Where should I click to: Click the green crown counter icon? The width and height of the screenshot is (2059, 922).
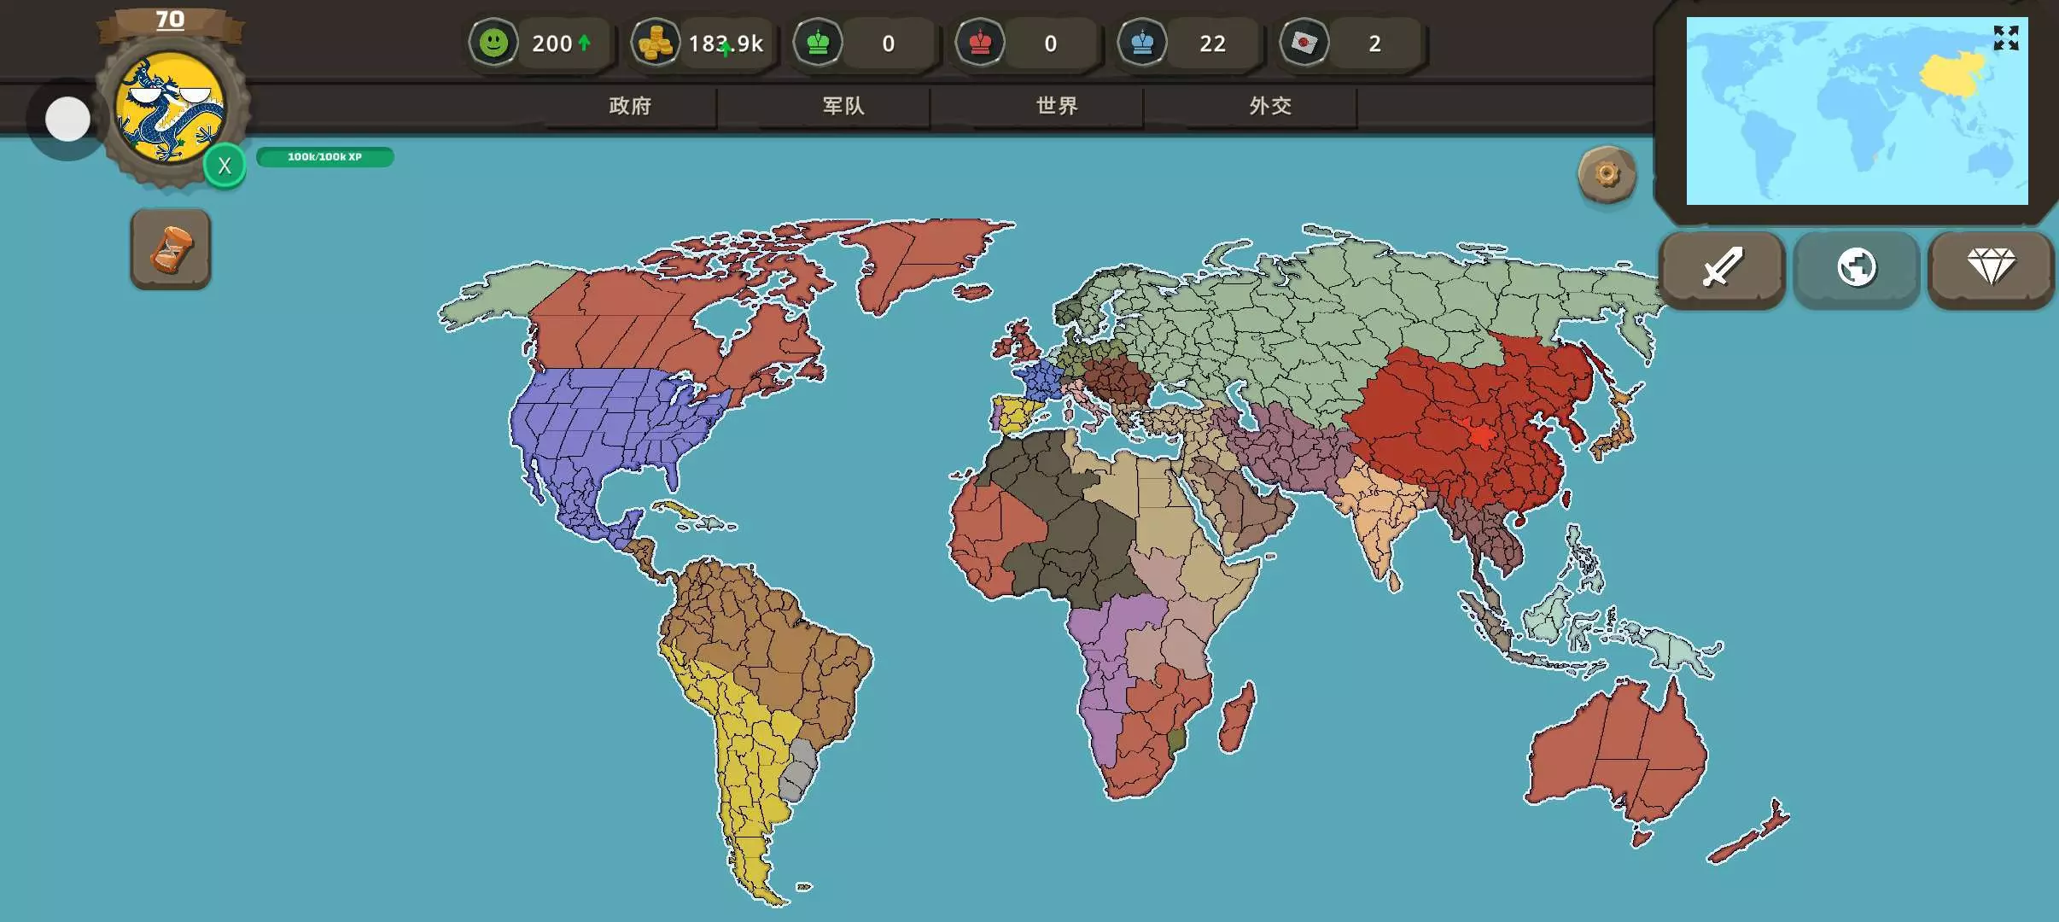[x=818, y=43]
